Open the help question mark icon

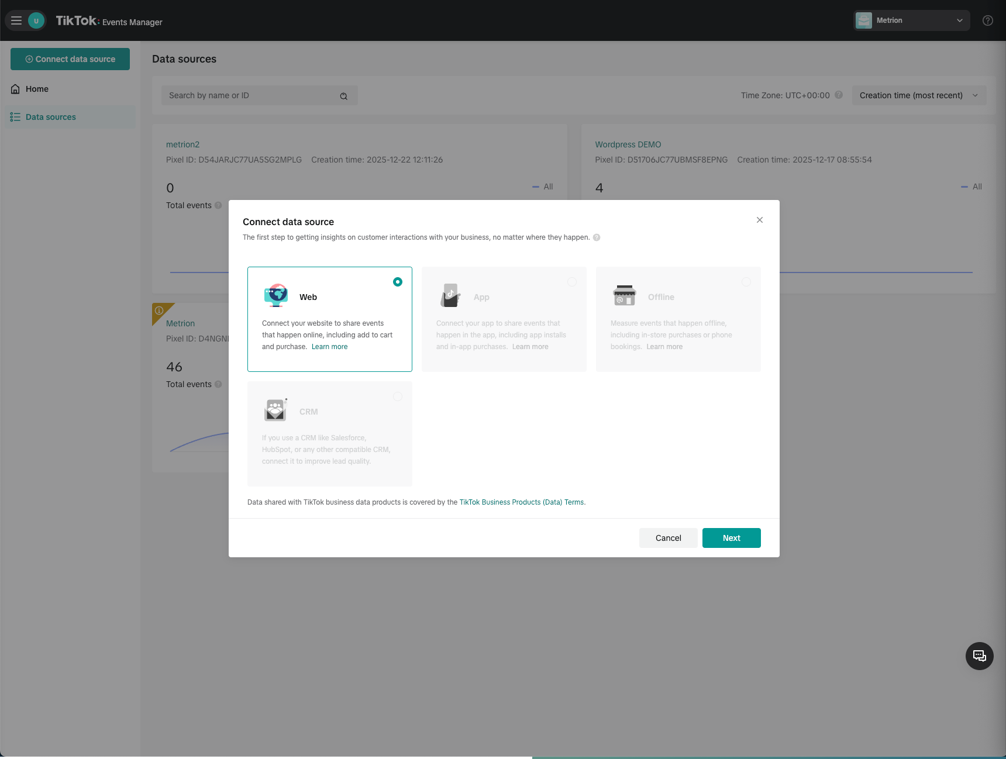tap(988, 20)
